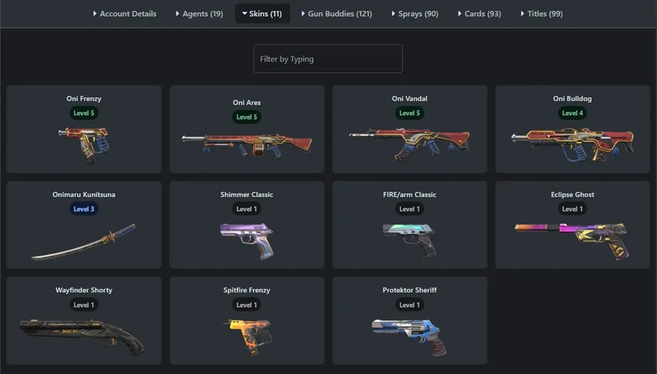The image size is (657, 374).
Task: Click the Level 5 badge on Oni Vandal
Action: [x=409, y=113]
